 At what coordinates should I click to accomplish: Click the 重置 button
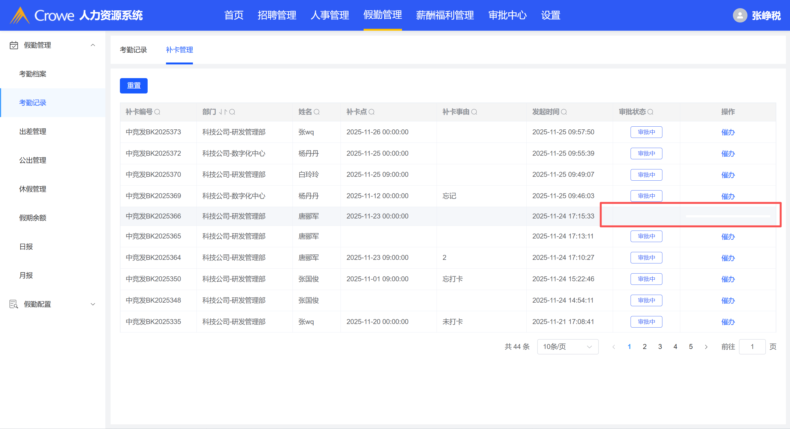click(133, 86)
